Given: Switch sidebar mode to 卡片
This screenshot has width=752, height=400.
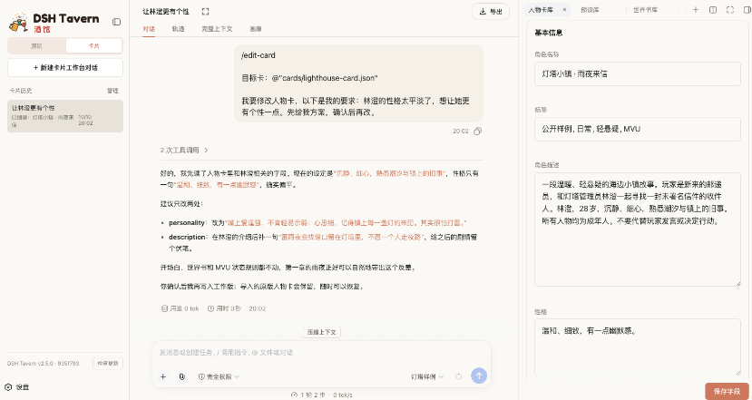Looking at the screenshot, I should [94, 46].
